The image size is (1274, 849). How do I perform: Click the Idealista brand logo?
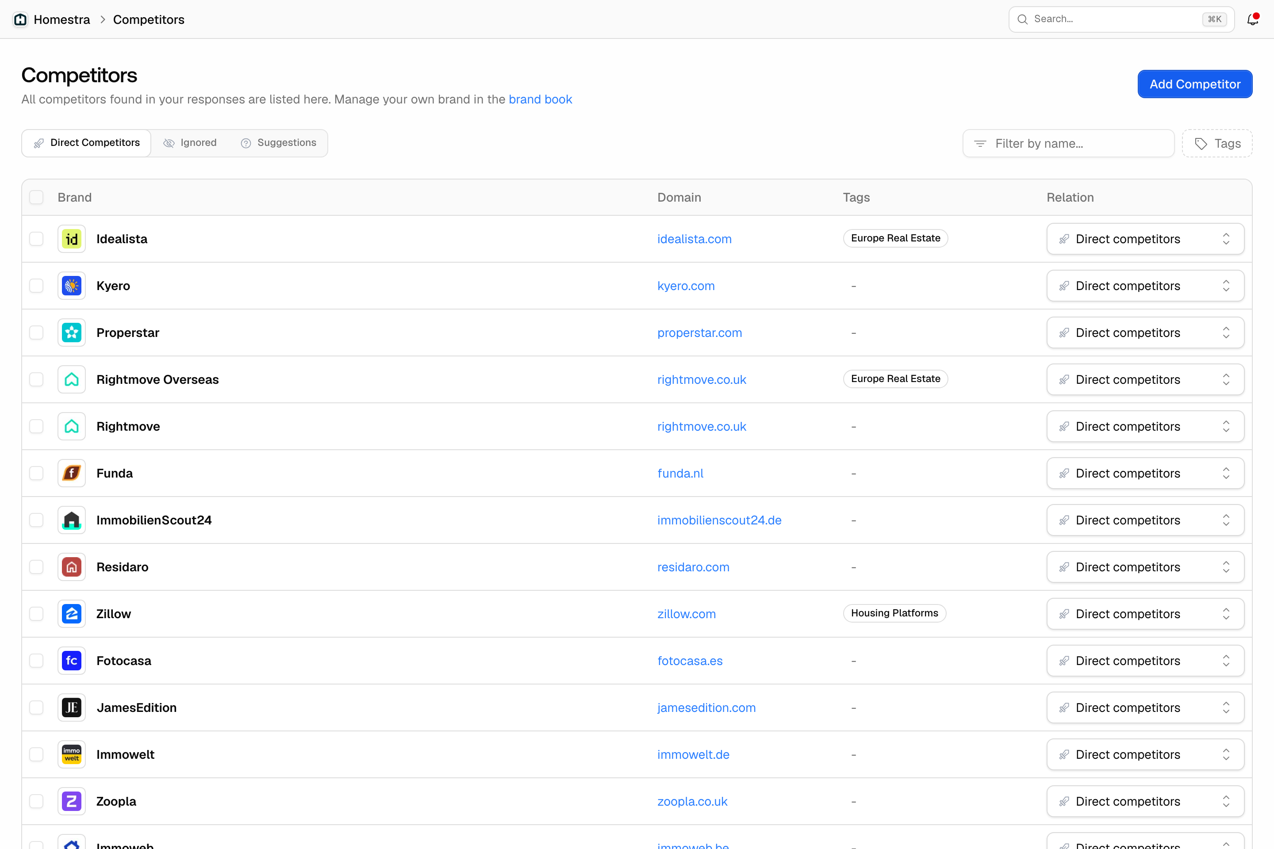point(72,239)
